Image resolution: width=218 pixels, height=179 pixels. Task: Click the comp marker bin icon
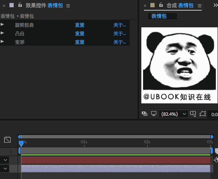click(x=216, y=151)
